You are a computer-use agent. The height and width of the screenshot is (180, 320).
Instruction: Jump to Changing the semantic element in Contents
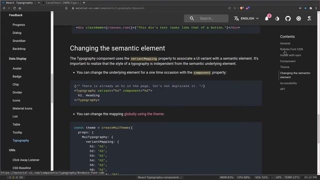coord(295,75)
